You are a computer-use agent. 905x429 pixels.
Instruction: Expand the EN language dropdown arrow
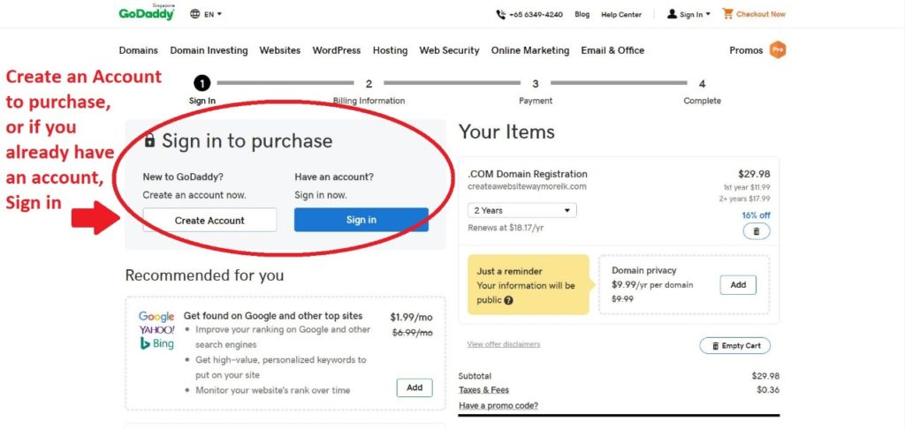click(x=219, y=14)
